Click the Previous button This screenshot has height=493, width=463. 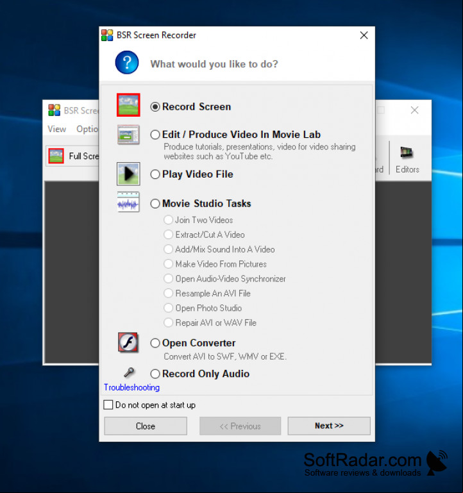pyautogui.click(x=240, y=426)
